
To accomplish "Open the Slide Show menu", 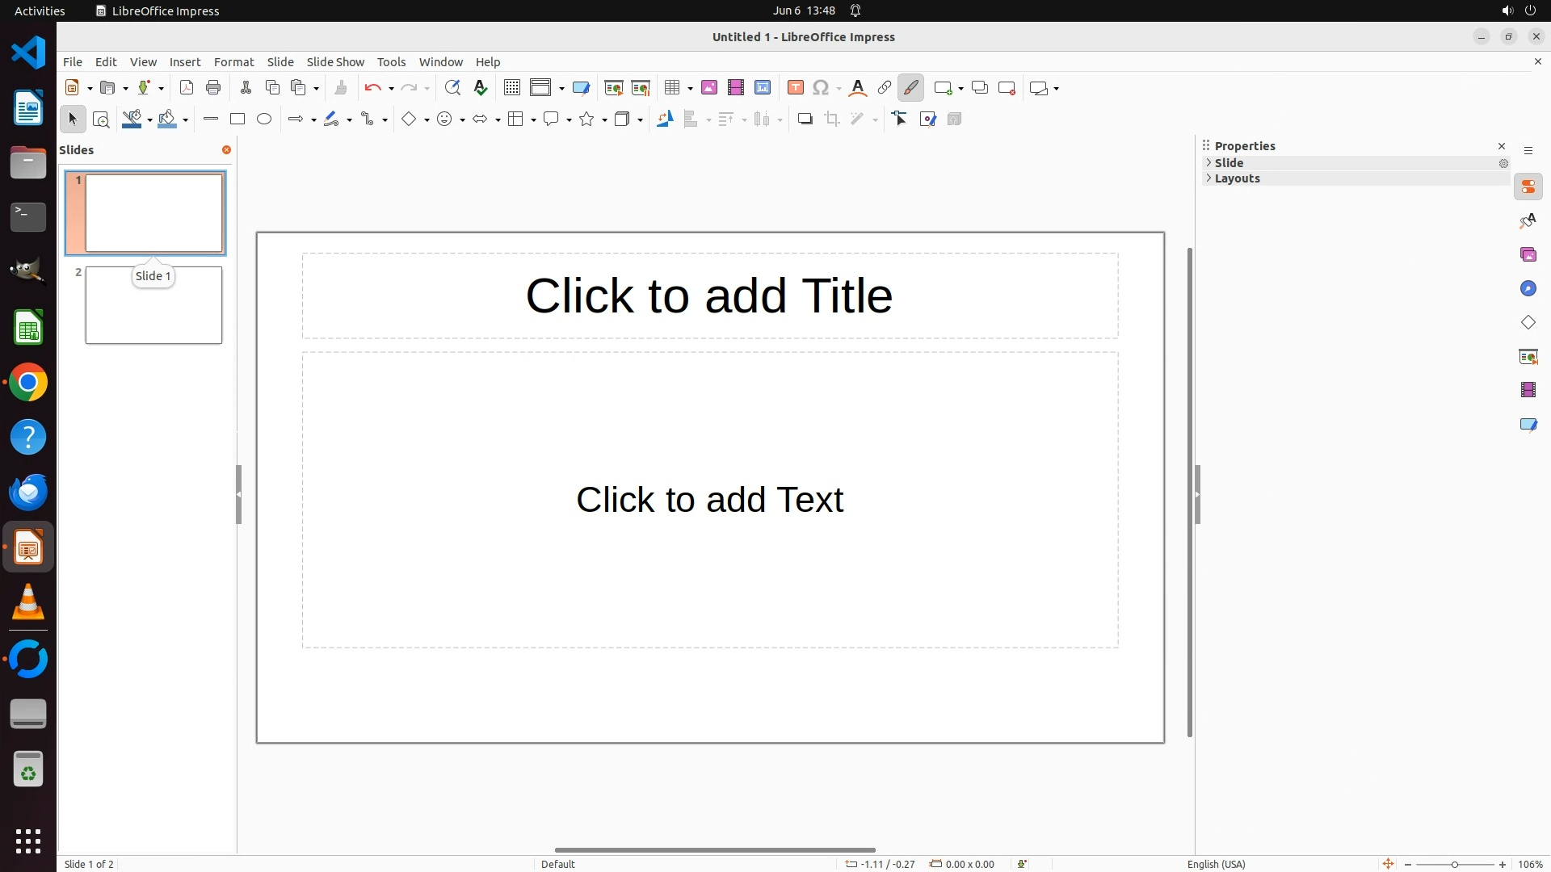I will [x=334, y=62].
